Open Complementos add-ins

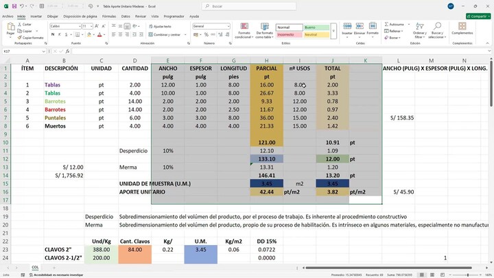462,28
